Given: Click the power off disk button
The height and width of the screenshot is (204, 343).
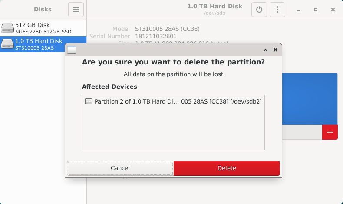Looking at the screenshot, I should [x=259, y=10].
